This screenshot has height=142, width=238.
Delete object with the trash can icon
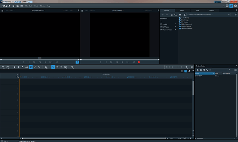[14, 67]
